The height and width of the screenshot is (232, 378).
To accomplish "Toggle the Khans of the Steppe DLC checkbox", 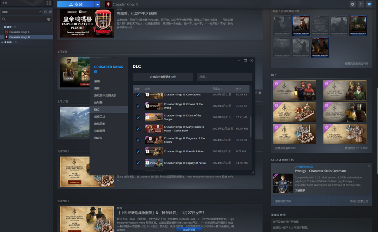I will (138, 117).
